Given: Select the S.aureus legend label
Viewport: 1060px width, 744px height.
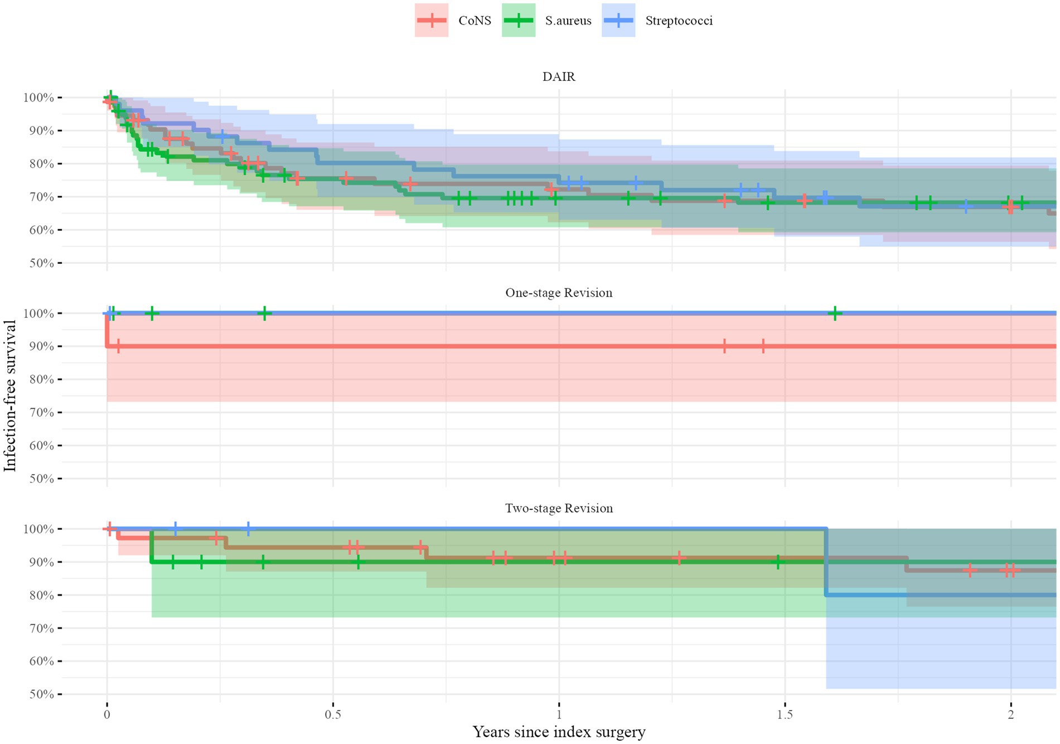Looking at the screenshot, I should coord(568,21).
